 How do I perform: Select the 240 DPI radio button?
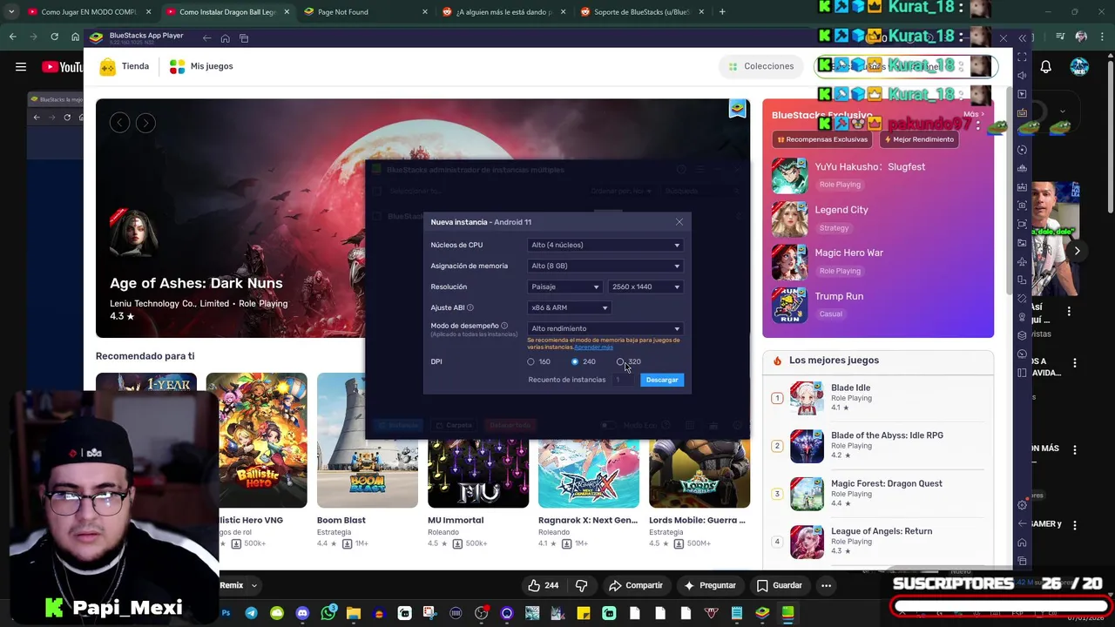coord(575,361)
